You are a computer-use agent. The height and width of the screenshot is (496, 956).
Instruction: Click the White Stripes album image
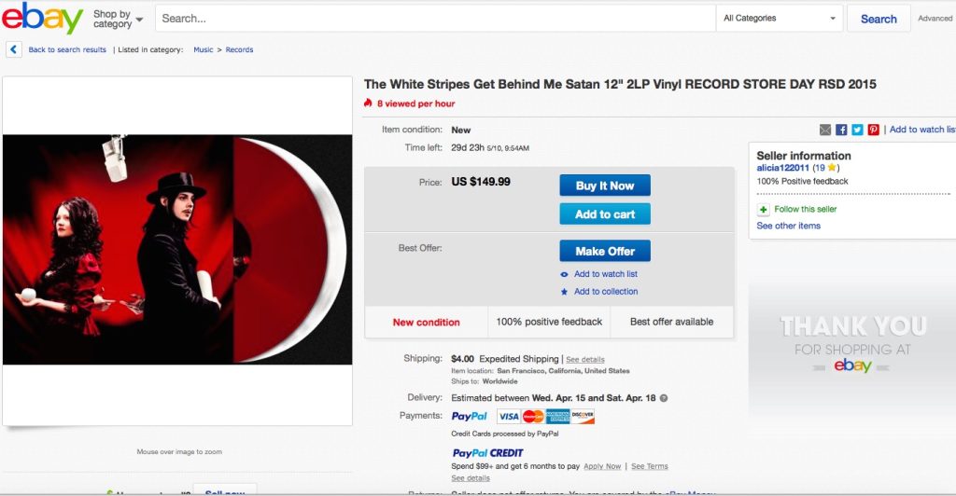click(177, 250)
